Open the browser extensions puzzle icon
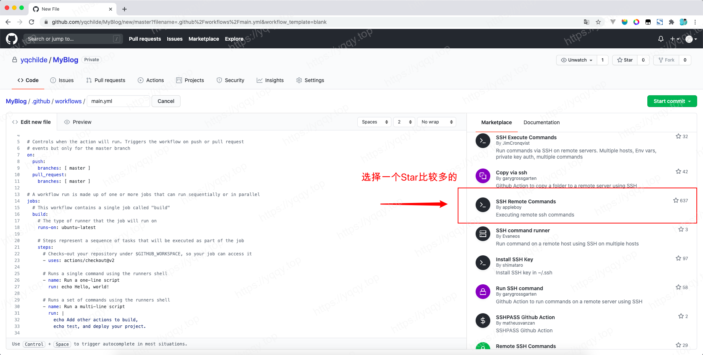Image resolution: width=703 pixels, height=355 pixels. [671, 22]
